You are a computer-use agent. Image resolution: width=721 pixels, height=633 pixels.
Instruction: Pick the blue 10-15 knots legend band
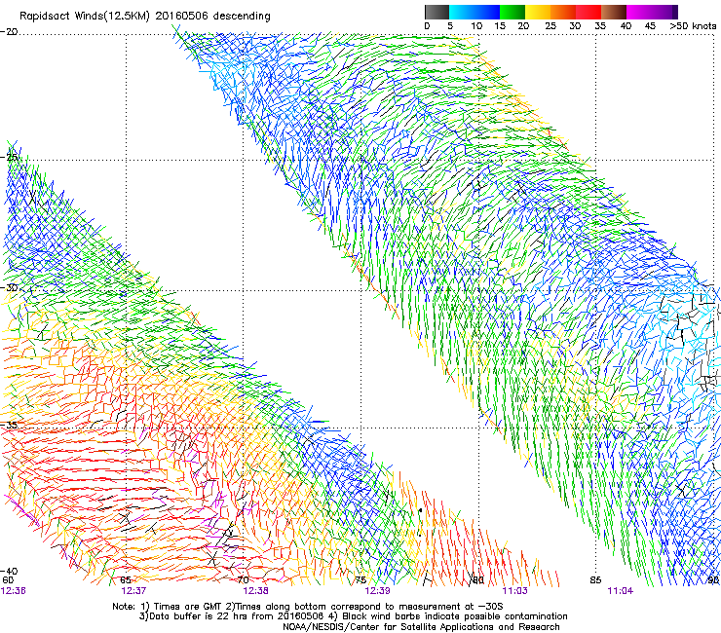[x=487, y=12]
